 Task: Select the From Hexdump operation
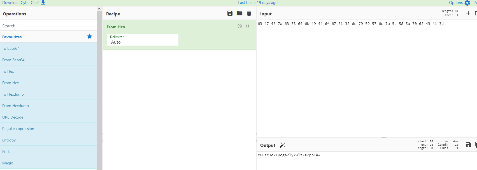click(x=48, y=106)
